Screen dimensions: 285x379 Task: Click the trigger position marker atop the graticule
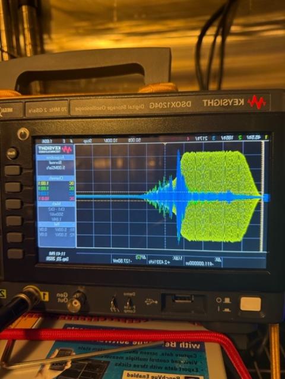[165, 144]
